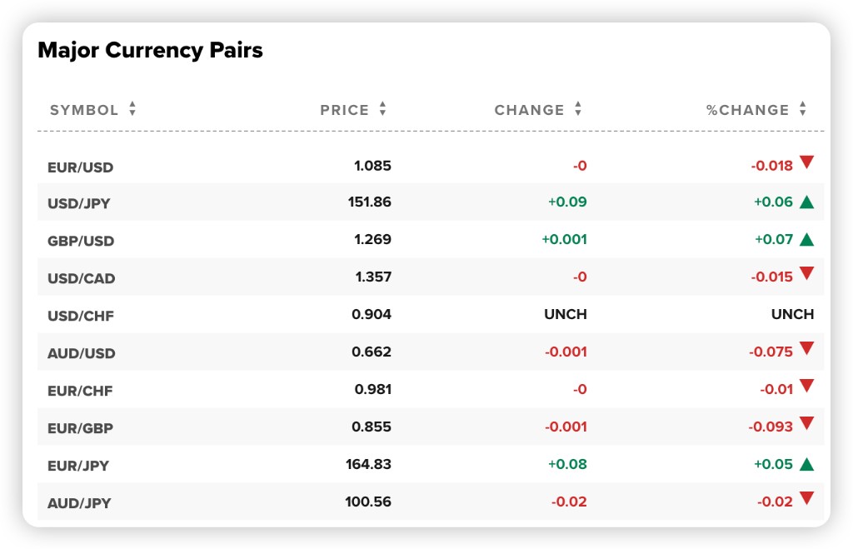Click the USD/CAD price value 1.357
The width and height of the screenshot is (853, 549).
click(x=372, y=277)
